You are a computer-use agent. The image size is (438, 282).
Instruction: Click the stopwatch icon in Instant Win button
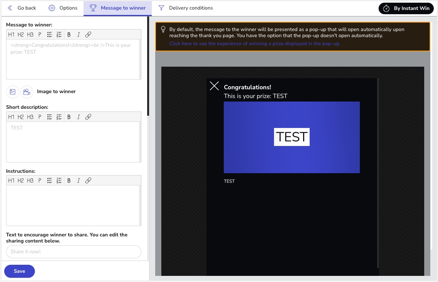386,8
